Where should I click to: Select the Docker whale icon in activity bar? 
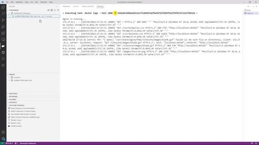(3, 46)
